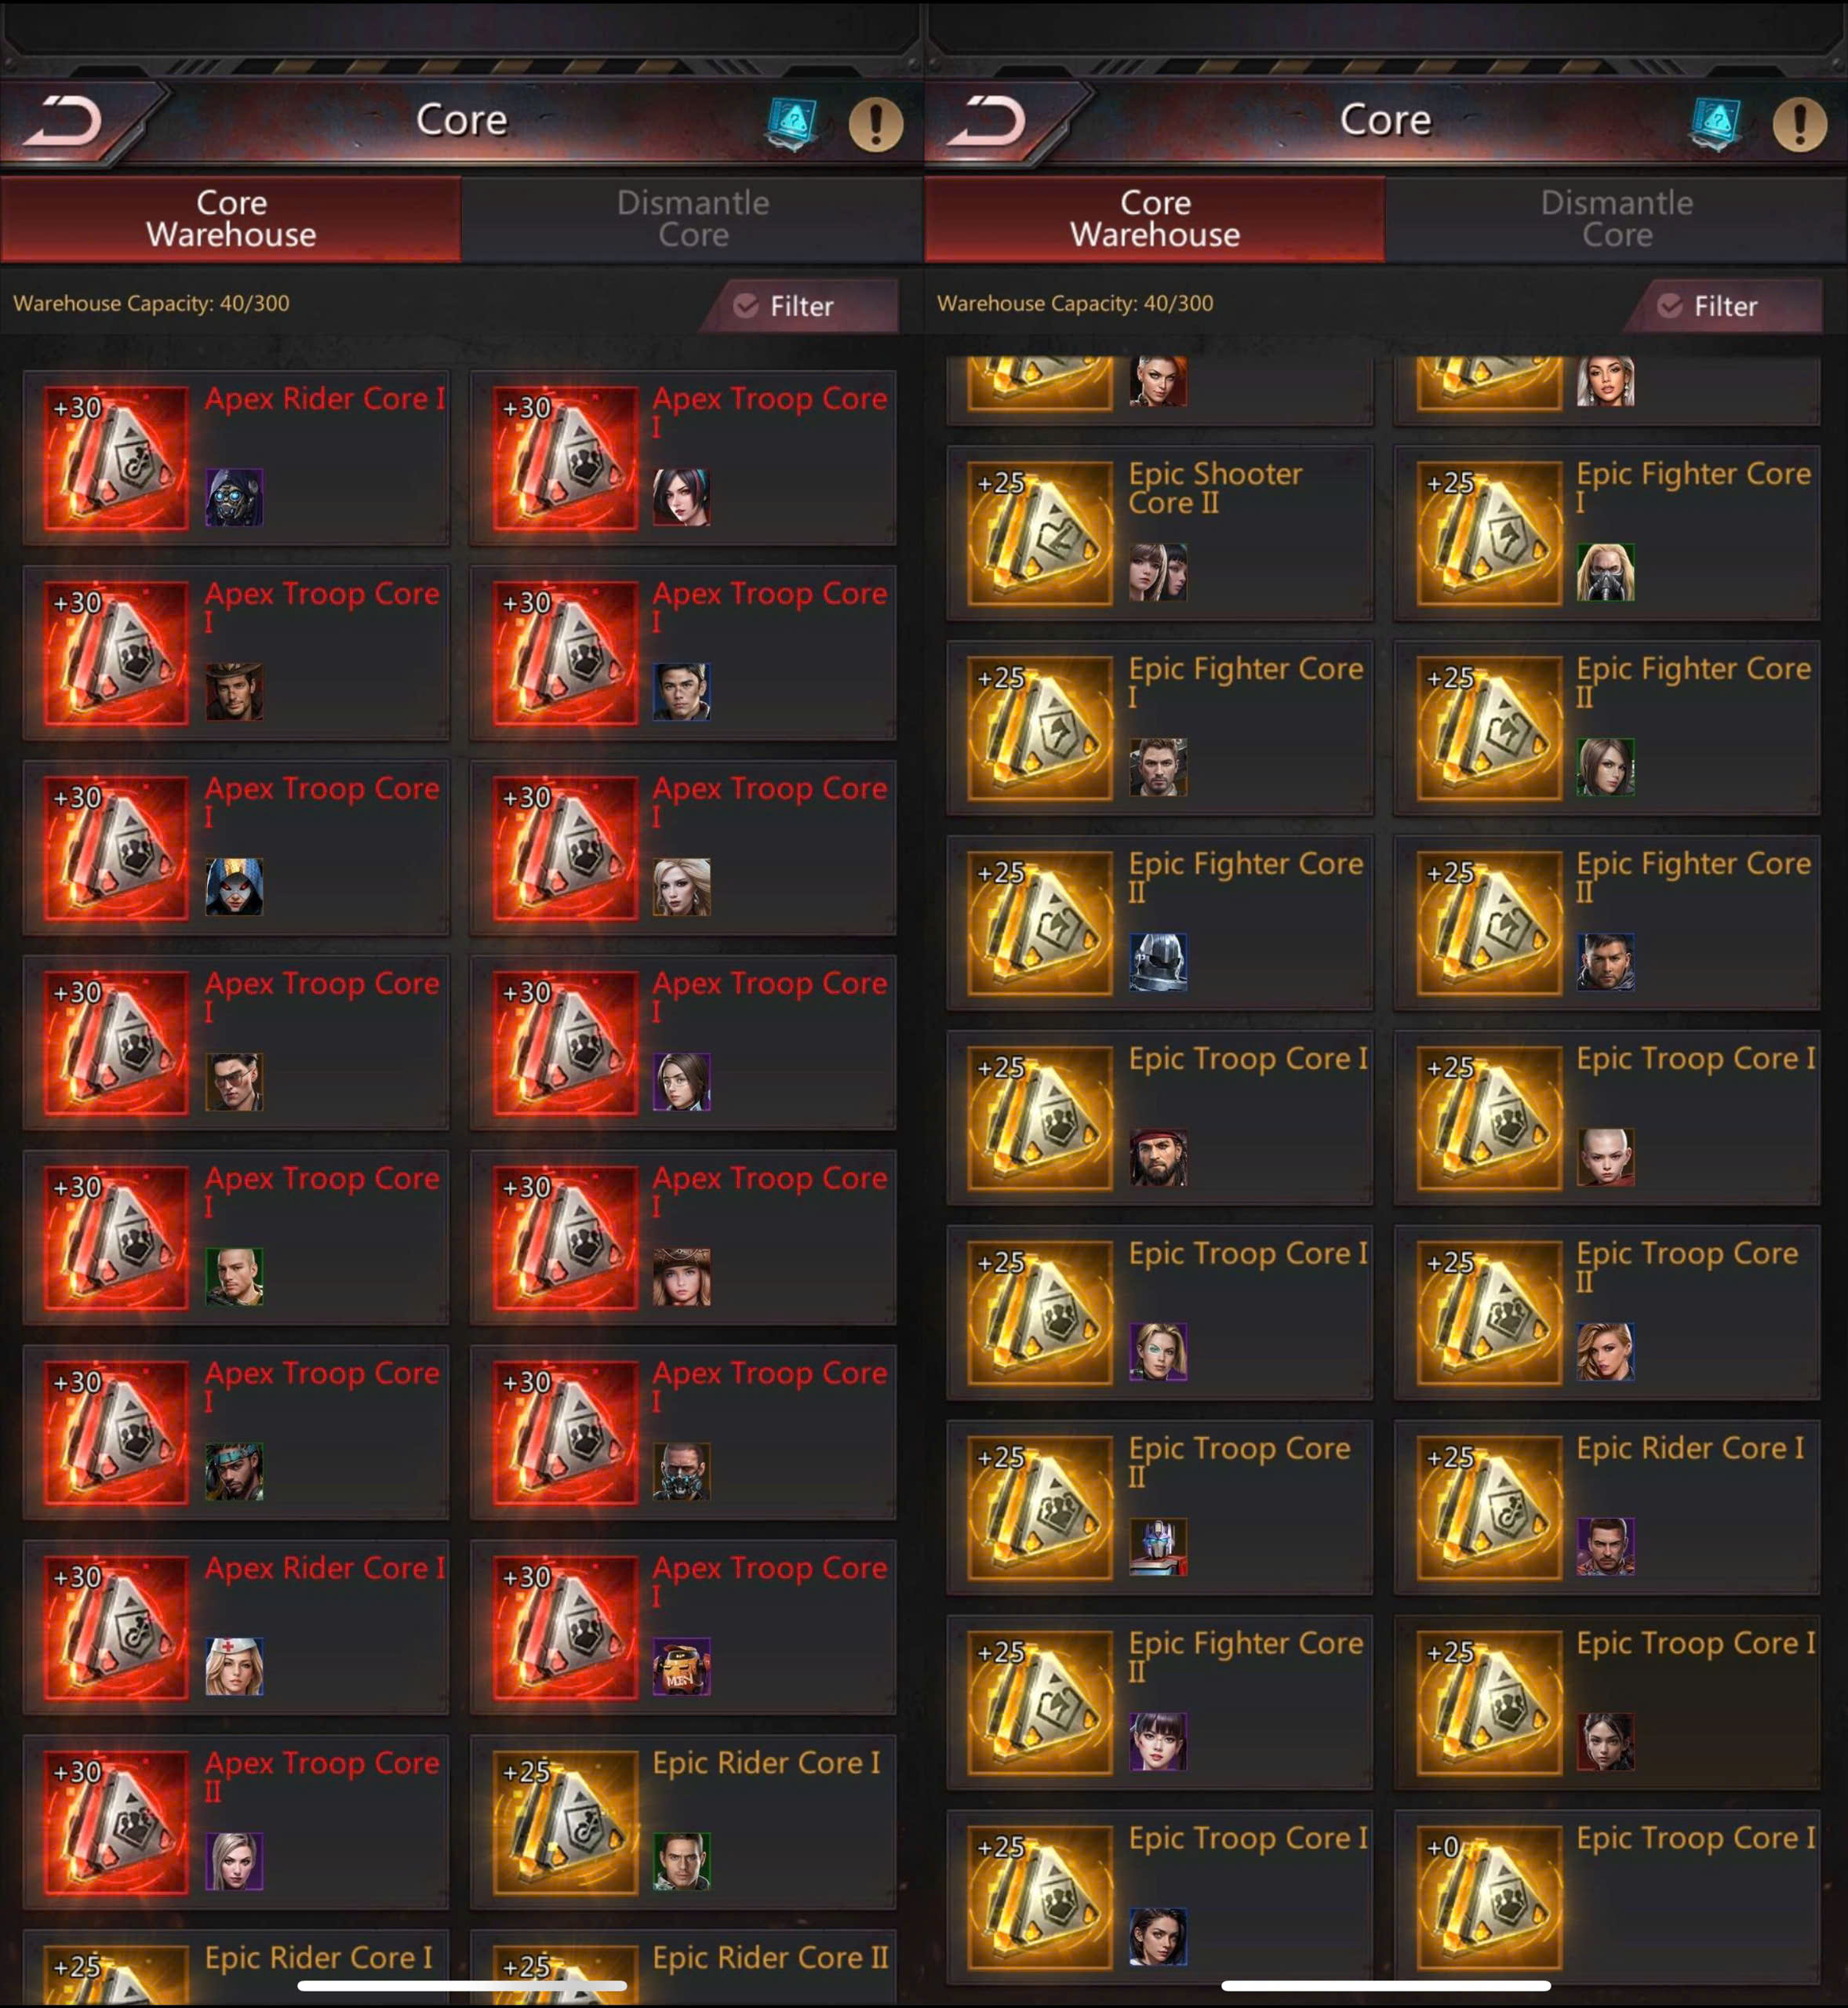
Task: Select Core Warehouse tab in right panel
Action: point(1155,219)
